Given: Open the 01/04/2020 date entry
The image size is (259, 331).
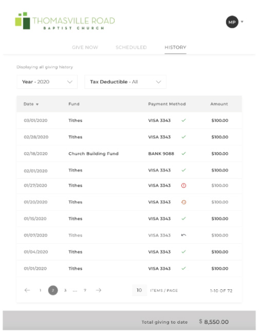Looking at the screenshot, I should click(x=36, y=252).
